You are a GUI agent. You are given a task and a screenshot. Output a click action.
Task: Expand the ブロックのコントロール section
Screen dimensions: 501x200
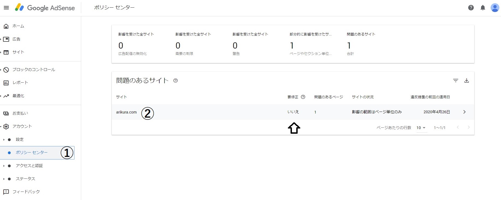pos(33,70)
